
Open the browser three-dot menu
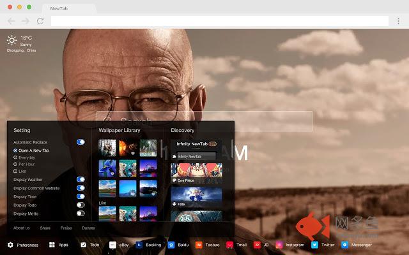[x=398, y=21]
